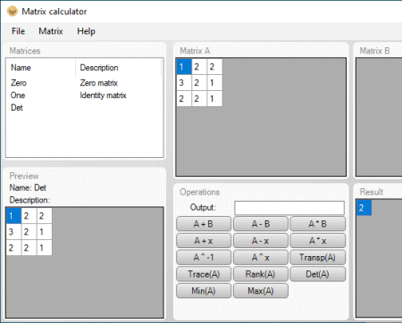Viewport: 402px width, 323px height.
Task: Click Preview grid middle center cell
Action: click(29, 232)
